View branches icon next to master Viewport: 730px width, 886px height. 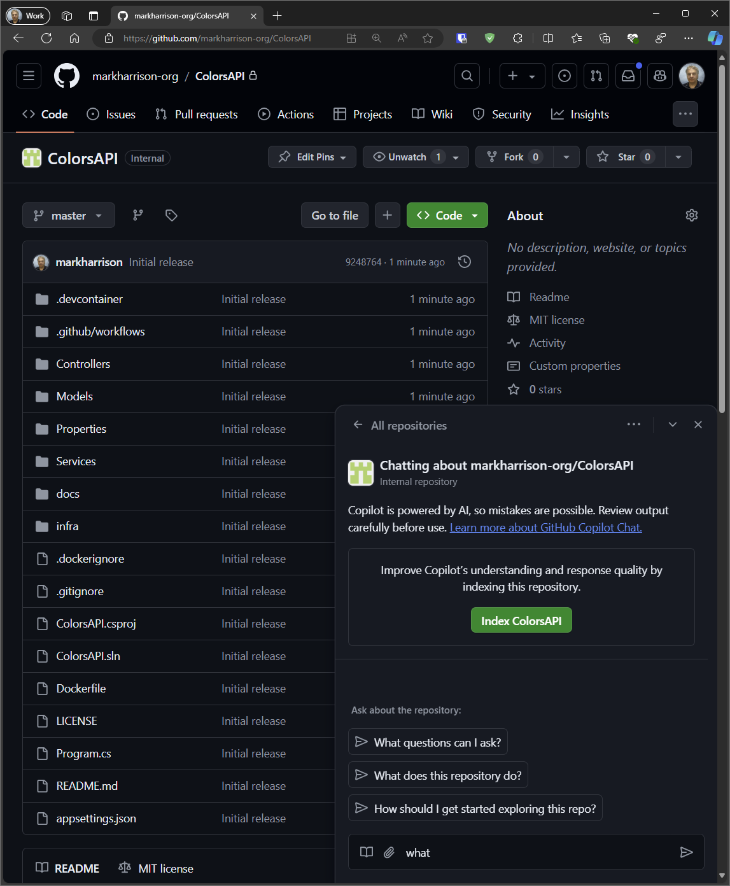pos(138,215)
